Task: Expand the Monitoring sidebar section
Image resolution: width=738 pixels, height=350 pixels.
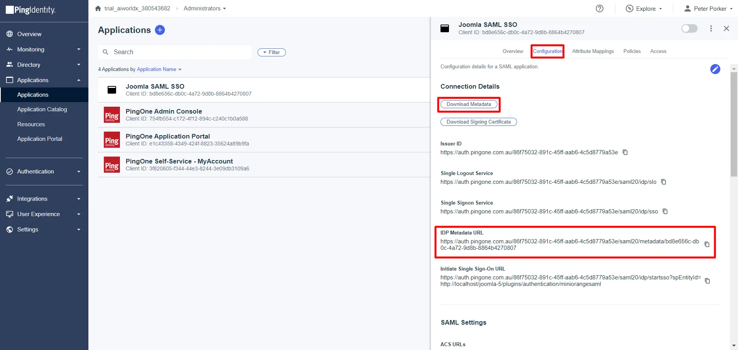Action: pyautogui.click(x=79, y=49)
